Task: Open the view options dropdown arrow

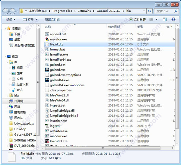Action: (x=157, y=19)
